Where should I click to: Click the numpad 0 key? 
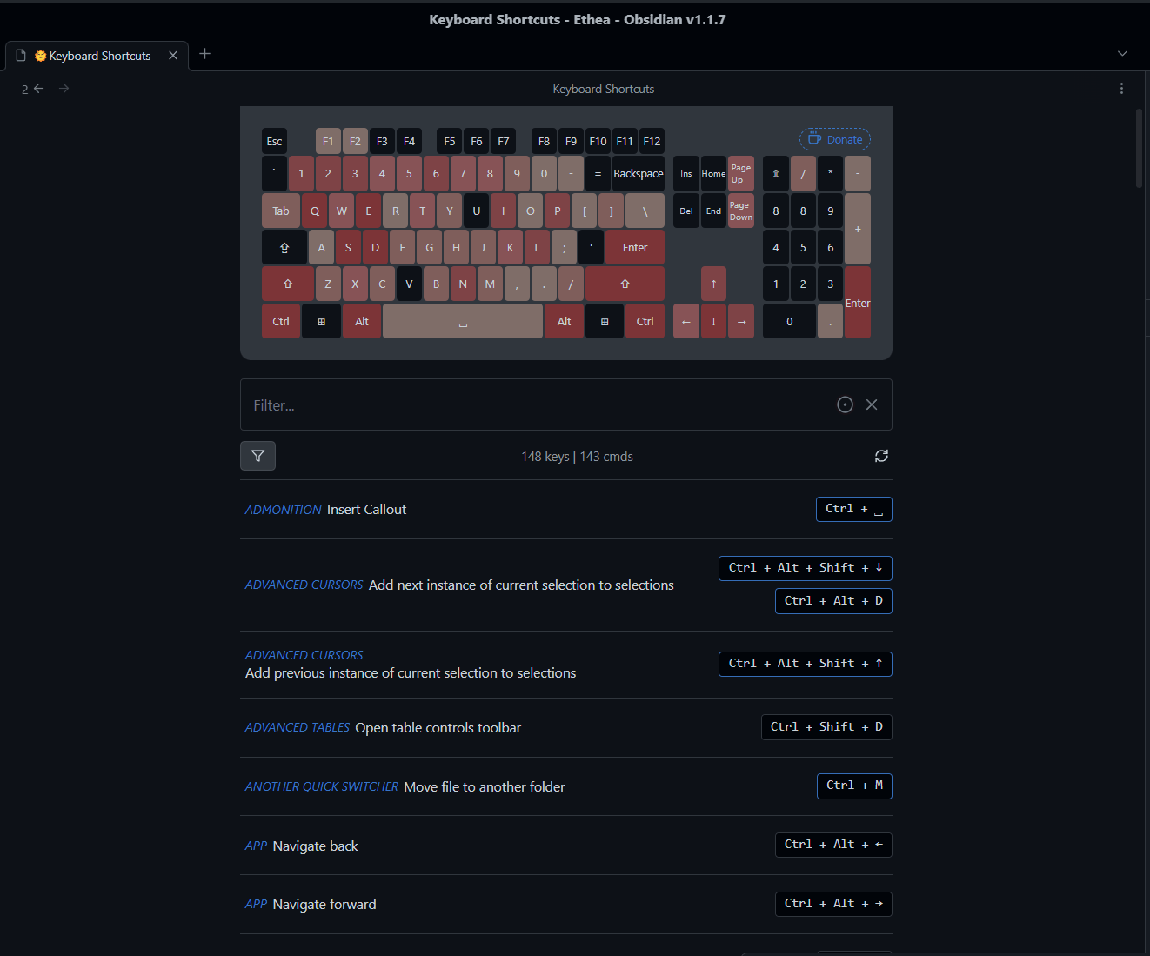[790, 321]
